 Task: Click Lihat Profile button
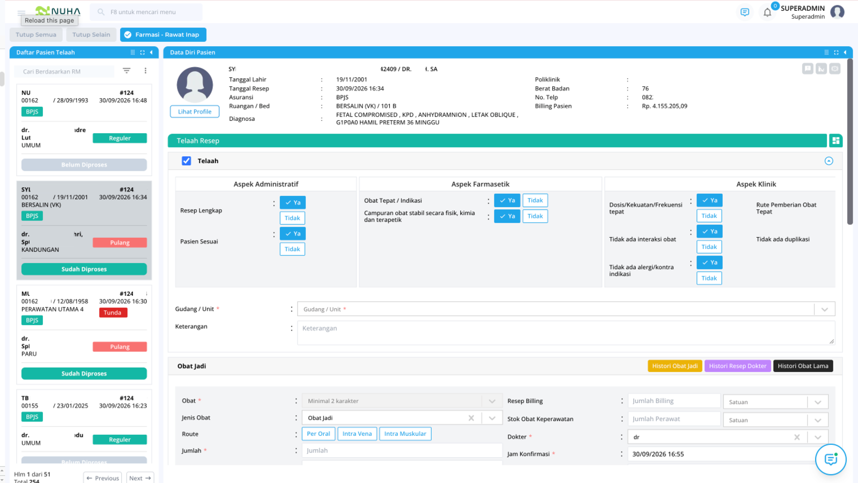tap(195, 112)
